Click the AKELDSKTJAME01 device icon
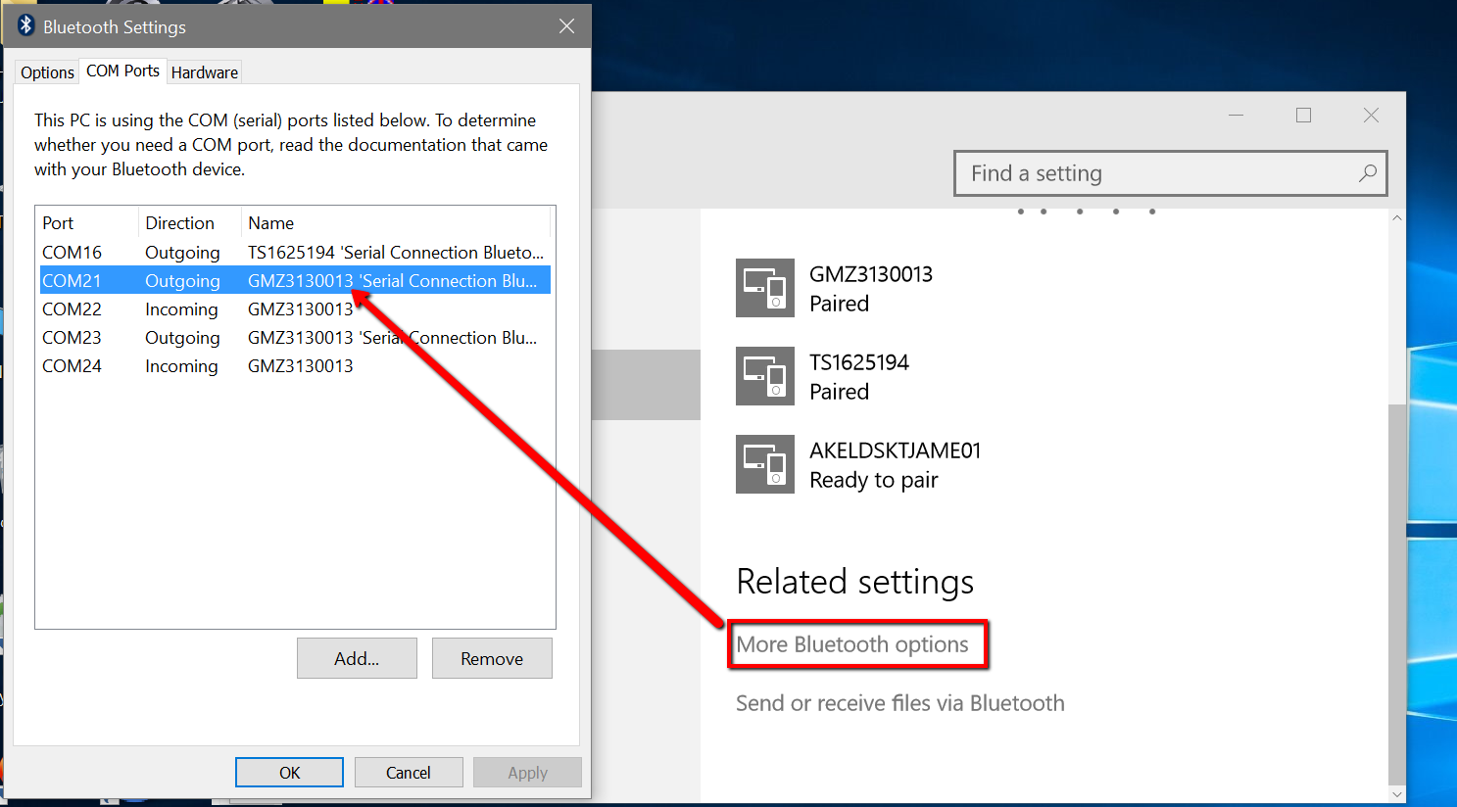The width and height of the screenshot is (1457, 807). [765, 463]
